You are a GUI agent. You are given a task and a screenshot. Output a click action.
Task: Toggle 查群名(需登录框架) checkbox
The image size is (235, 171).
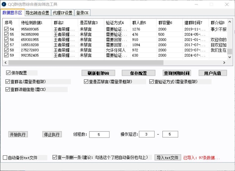8,82
